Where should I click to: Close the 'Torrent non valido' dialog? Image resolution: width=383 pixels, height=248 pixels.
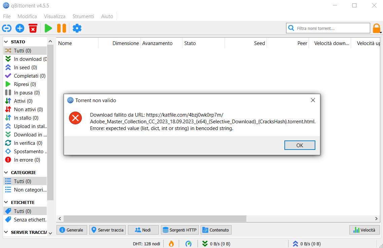click(x=313, y=100)
